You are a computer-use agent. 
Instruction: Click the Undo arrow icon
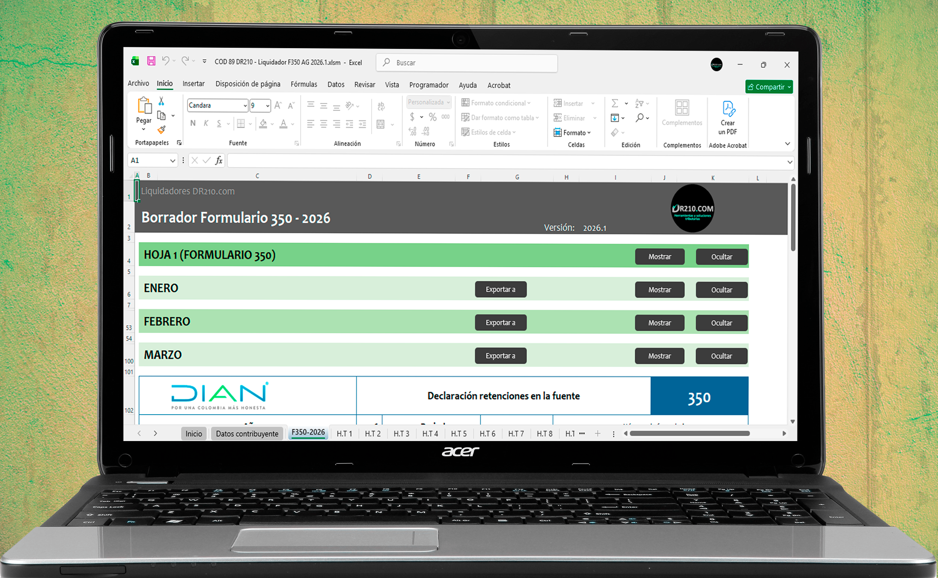[166, 61]
